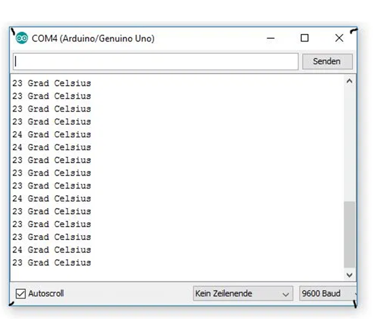
Task: Open the 9600 Baud rate dropdown
Action: pos(328,293)
